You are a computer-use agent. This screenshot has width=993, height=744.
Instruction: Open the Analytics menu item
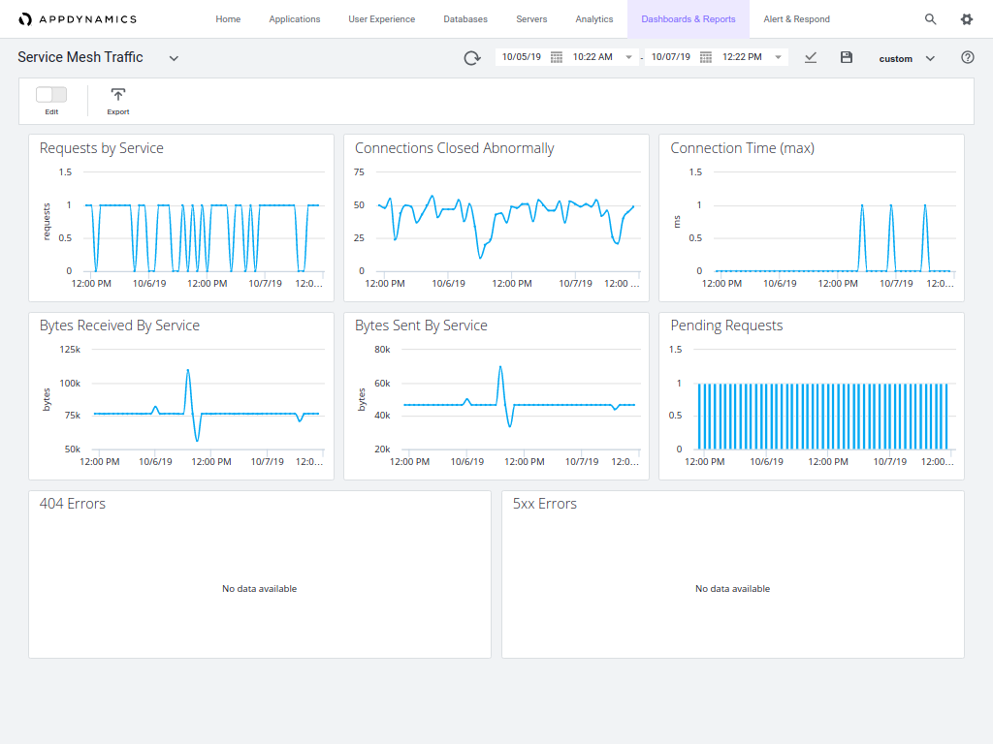594,18
